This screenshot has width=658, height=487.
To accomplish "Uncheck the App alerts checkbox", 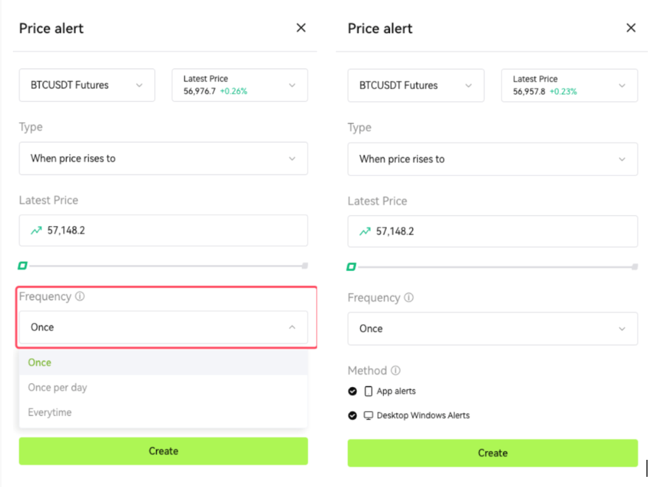I will point(353,391).
